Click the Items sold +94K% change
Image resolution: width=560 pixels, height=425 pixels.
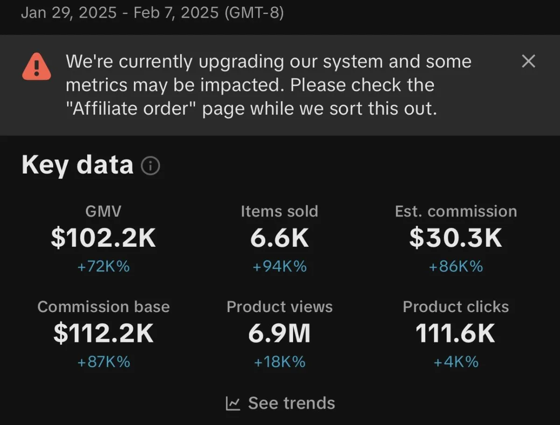[x=279, y=267]
